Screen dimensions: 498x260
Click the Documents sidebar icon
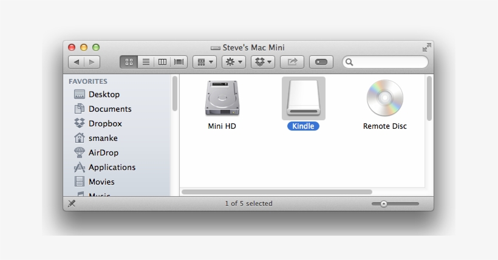coord(80,109)
